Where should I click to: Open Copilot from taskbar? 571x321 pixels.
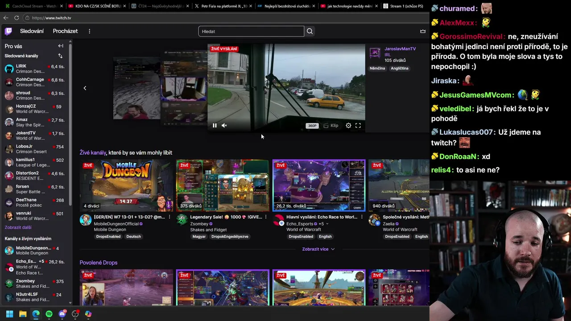88,314
